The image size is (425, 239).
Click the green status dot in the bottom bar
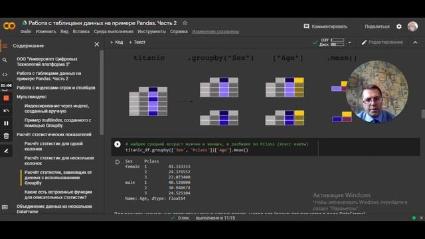[414, 218]
